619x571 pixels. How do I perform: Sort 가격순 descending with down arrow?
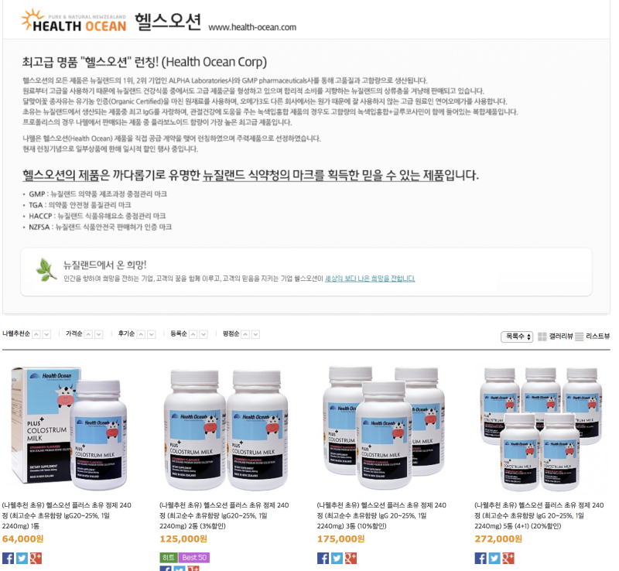click(99, 334)
